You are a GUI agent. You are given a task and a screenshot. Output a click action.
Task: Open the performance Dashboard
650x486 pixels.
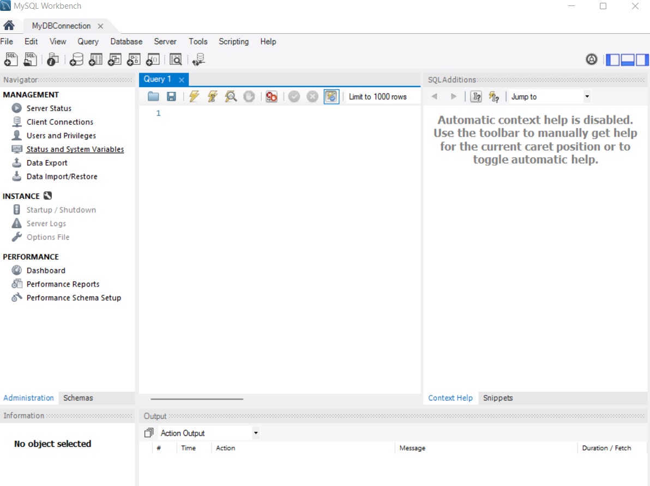pos(46,271)
